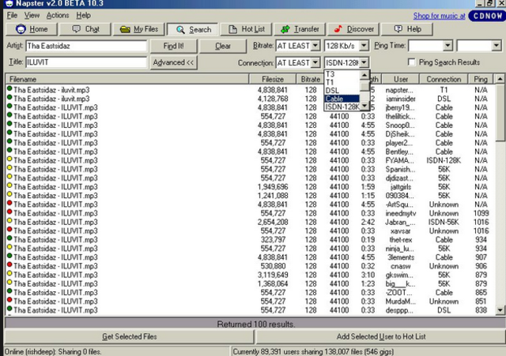The height and width of the screenshot is (356, 506).
Task: Click dropdown list scroll down arrow
Action: (x=364, y=106)
